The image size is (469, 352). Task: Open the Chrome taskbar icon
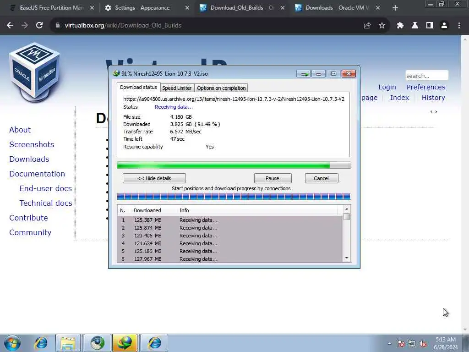point(98,343)
